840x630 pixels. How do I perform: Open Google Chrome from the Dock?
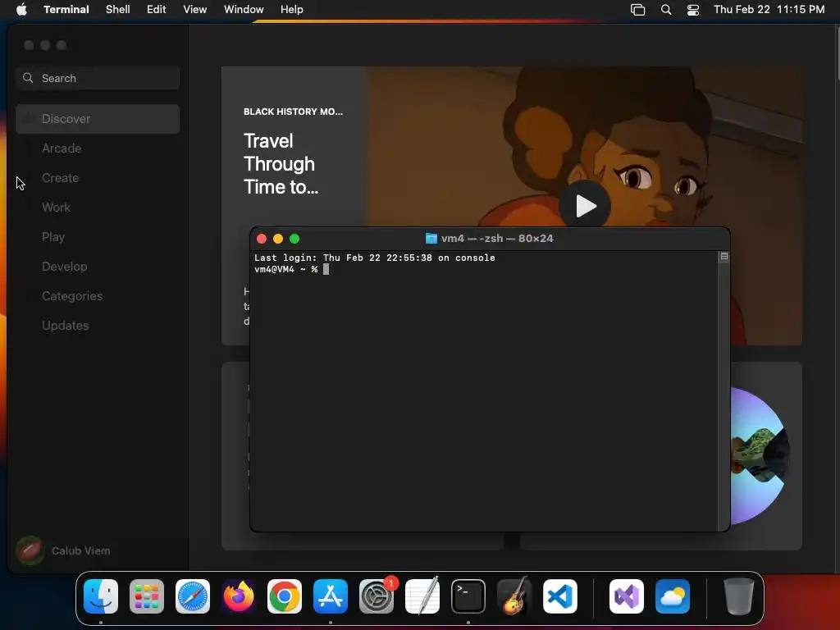[285, 596]
